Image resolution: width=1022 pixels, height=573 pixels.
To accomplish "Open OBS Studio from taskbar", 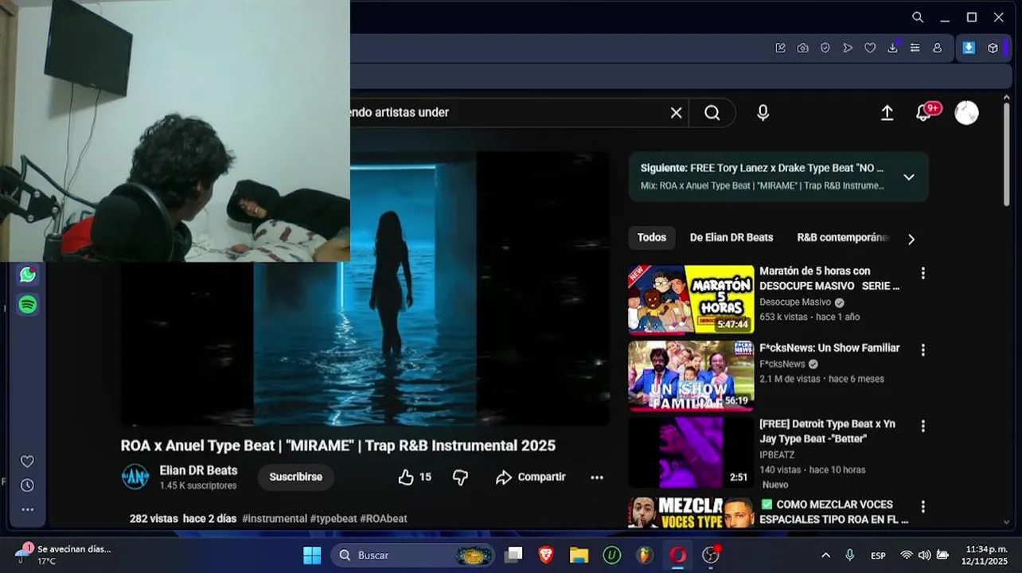I will (711, 555).
